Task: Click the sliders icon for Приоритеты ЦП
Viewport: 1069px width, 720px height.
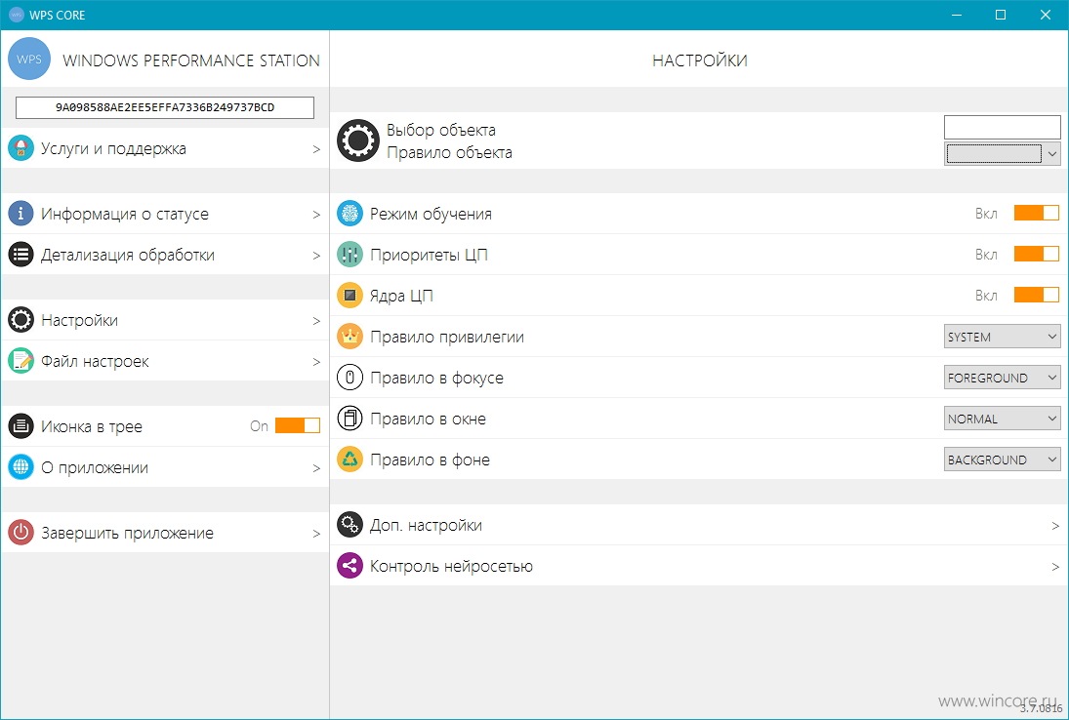Action: [349, 255]
